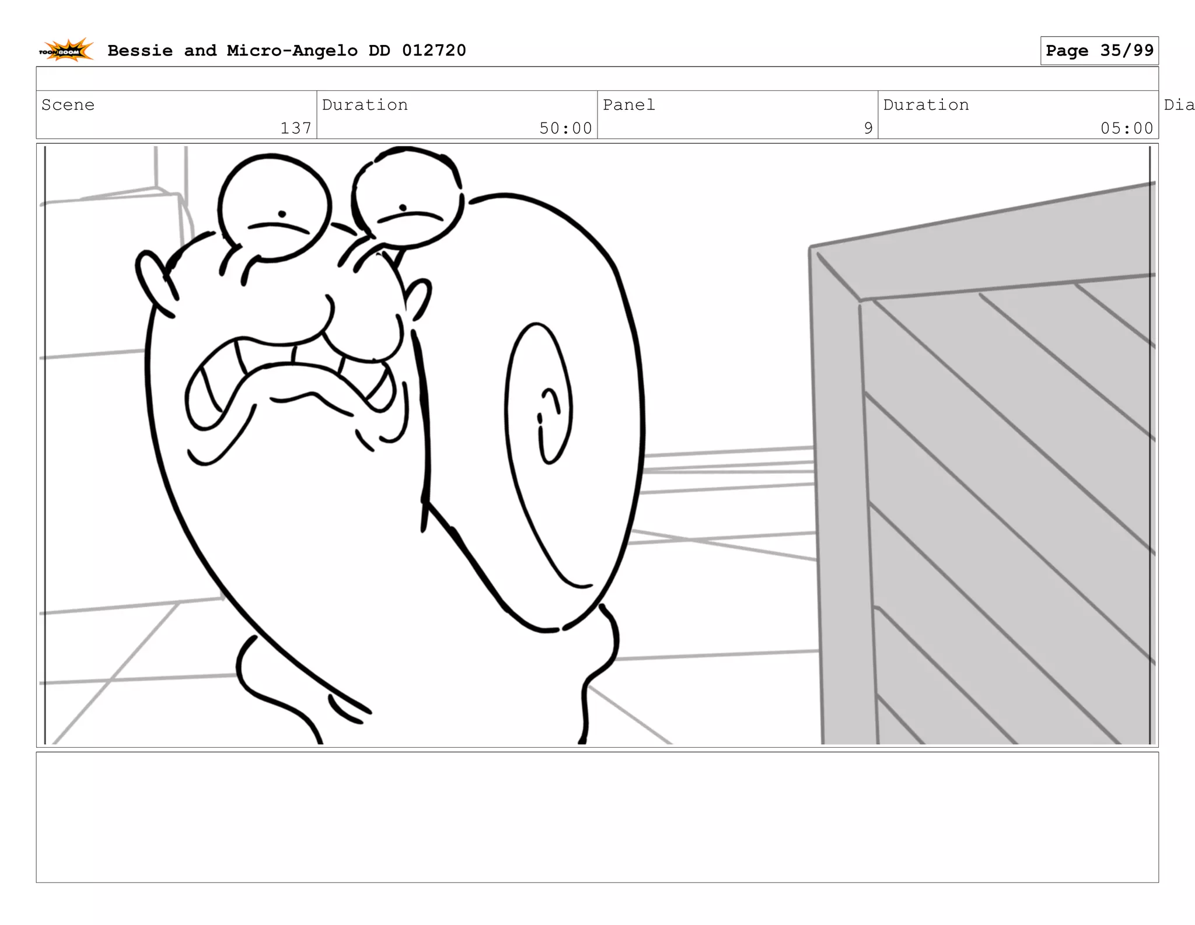Click the panel Duration value 05:00
The image size is (1195, 925).
pyautogui.click(x=1126, y=128)
